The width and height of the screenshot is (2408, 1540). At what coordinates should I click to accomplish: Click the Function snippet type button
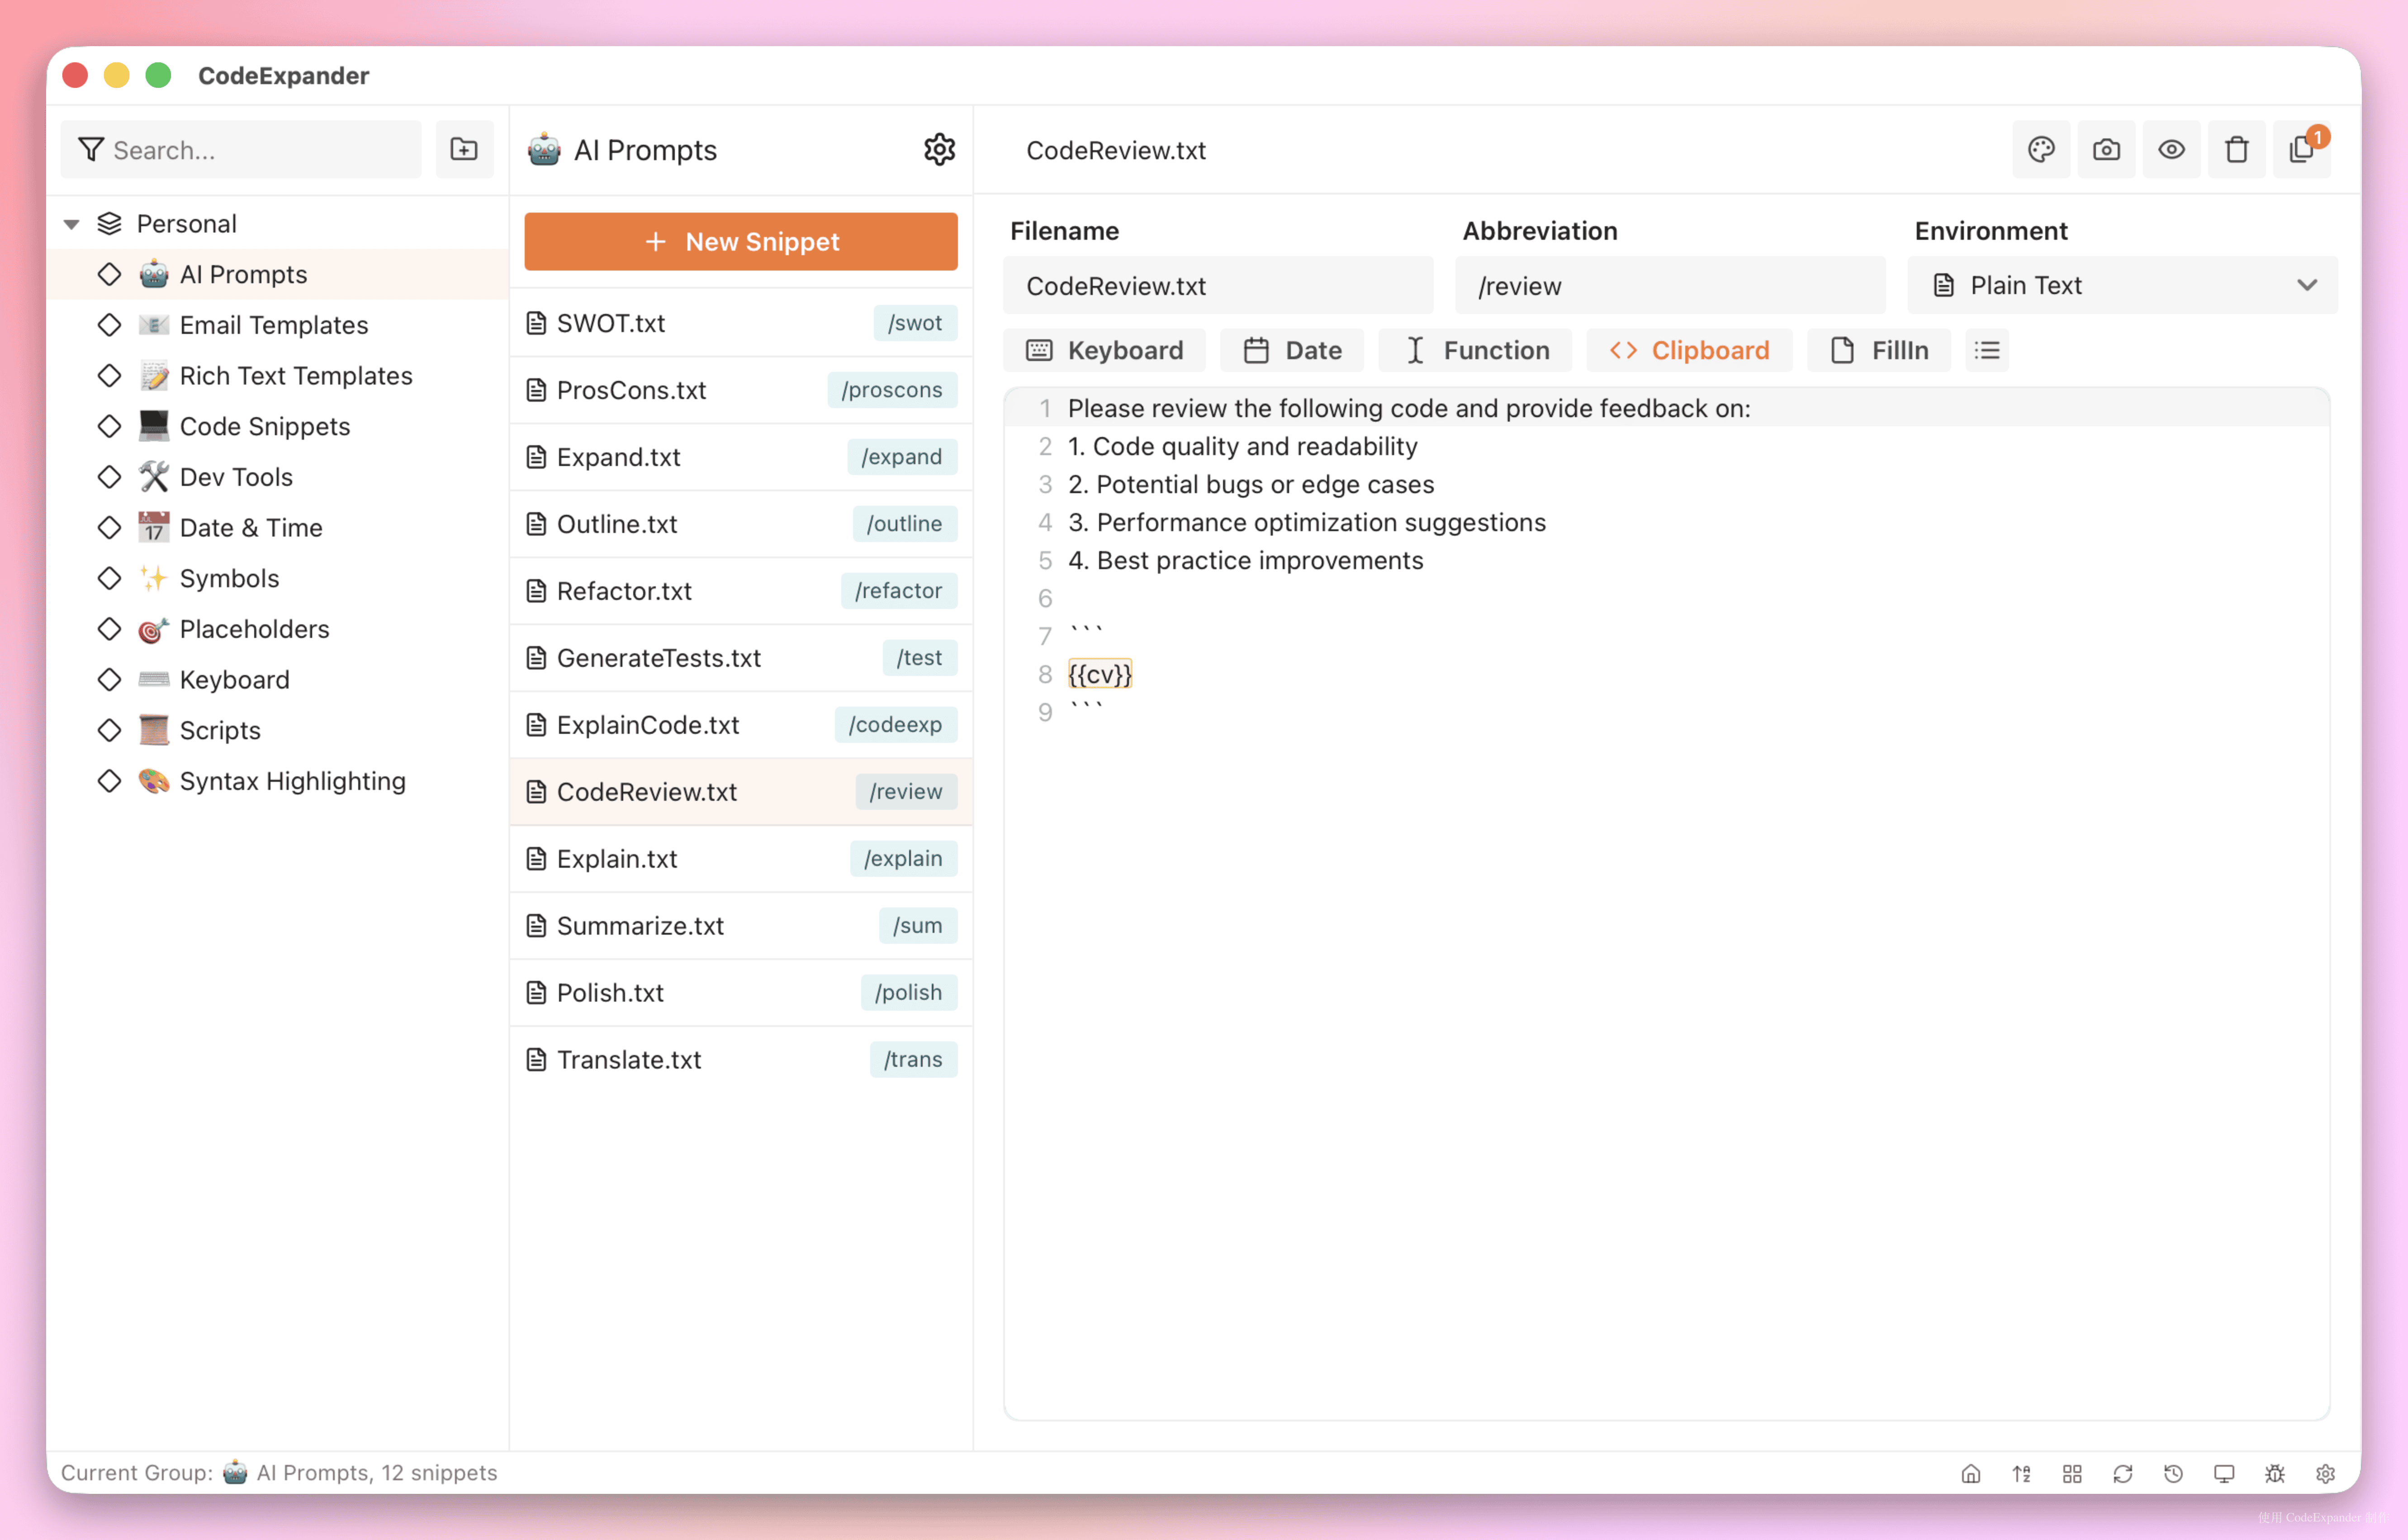pos(1474,350)
